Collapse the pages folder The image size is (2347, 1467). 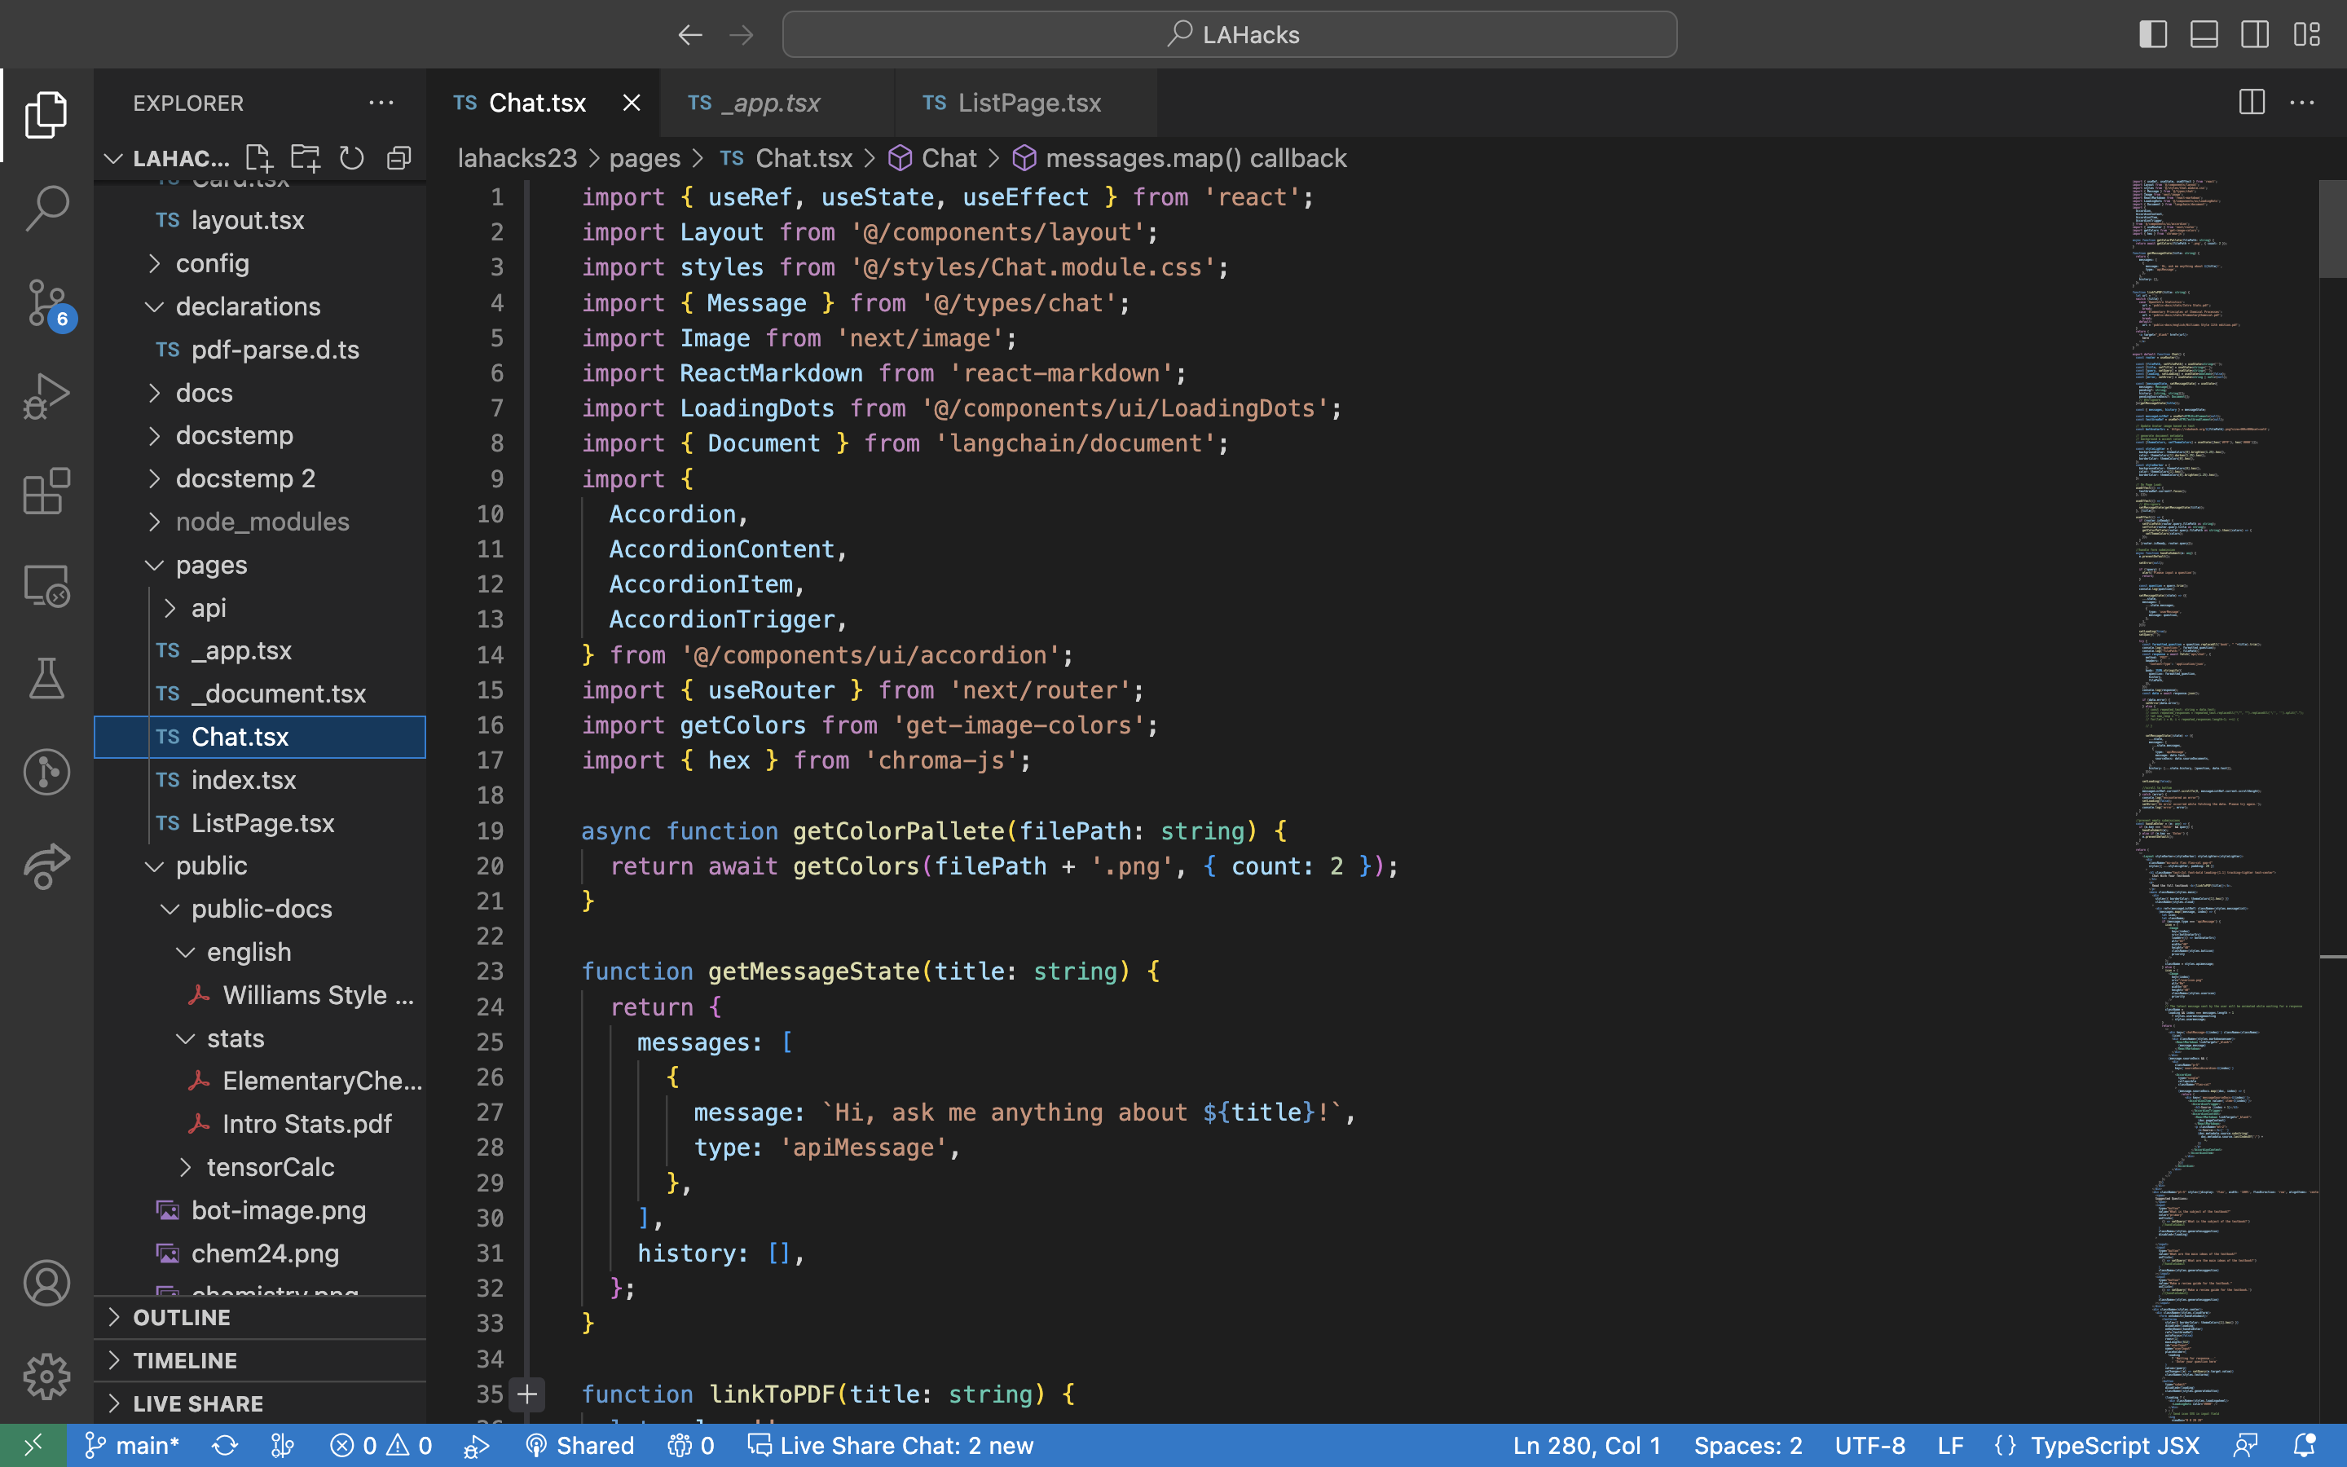pos(211,565)
